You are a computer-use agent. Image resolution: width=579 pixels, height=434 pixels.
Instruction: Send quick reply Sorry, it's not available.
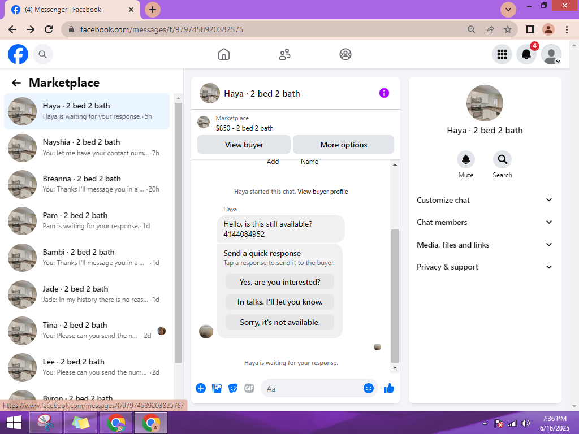click(280, 322)
